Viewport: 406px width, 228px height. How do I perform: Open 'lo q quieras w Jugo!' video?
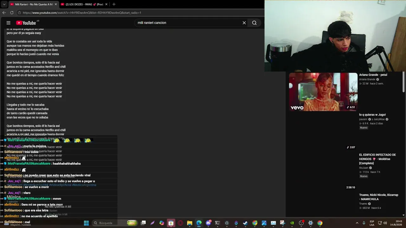coord(372,115)
